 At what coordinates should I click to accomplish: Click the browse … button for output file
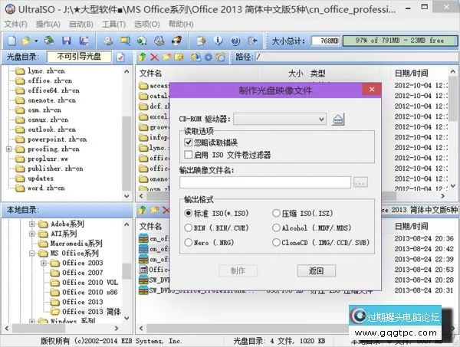pos(360,182)
